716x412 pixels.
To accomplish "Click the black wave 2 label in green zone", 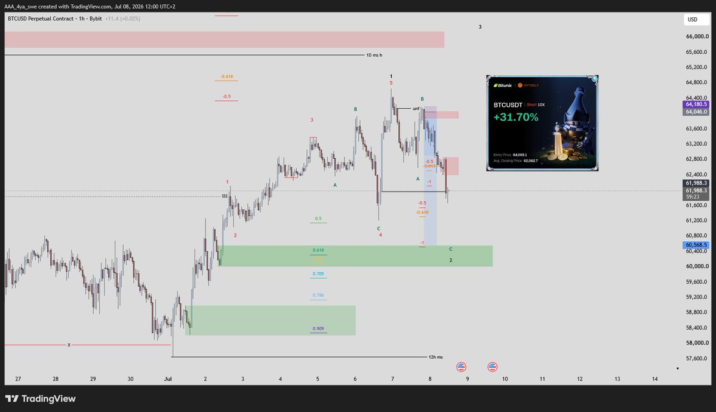I will tap(451, 260).
